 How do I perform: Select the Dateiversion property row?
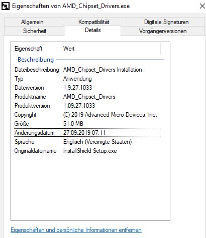coord(87,88)
